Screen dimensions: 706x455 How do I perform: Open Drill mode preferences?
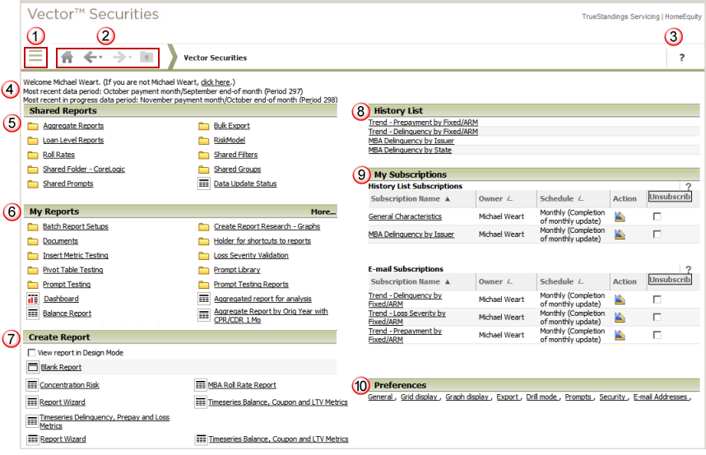click(541, 397)
